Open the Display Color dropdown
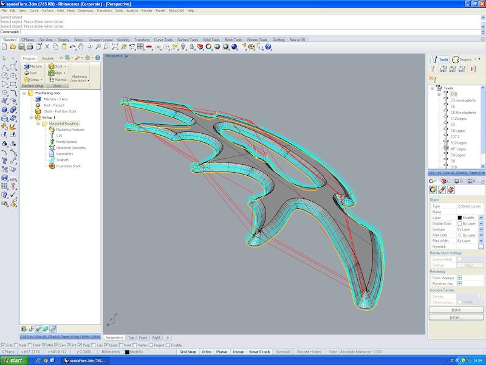486x365 pixels. [x=481, y=223]
